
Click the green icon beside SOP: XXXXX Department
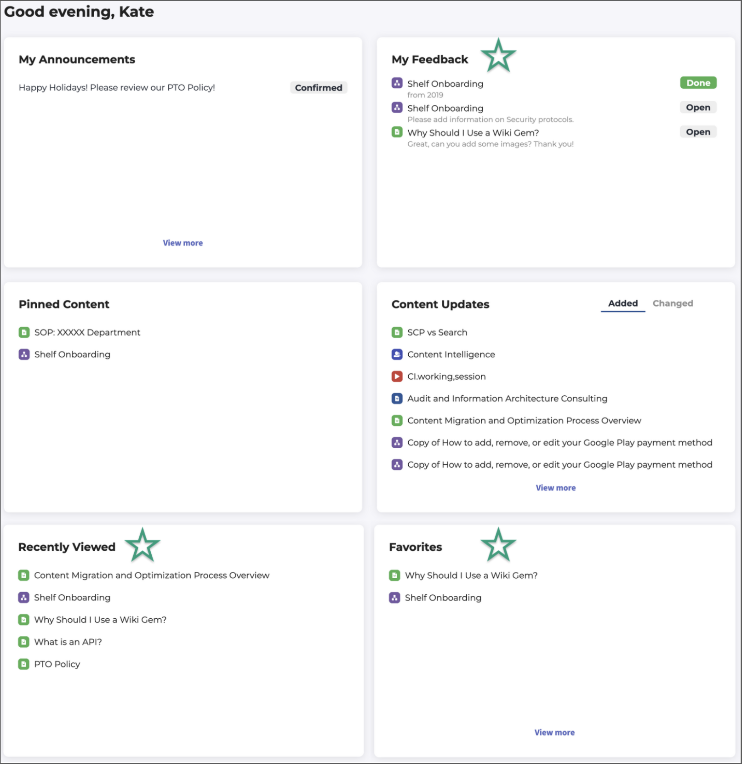click(24, 332)
